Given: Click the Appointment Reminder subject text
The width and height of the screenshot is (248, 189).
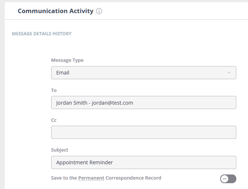Looking at the screenshot, I should click(x=84, y=162).
